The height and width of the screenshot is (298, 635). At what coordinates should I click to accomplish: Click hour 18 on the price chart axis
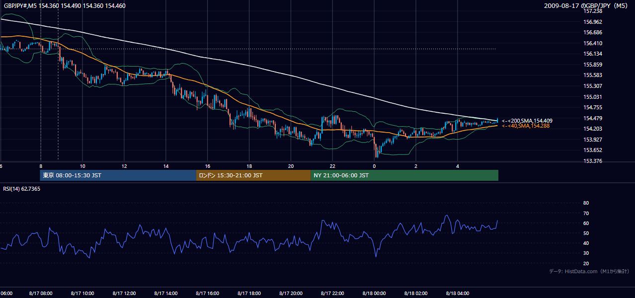pyautogui.click(x=249, y=166)
